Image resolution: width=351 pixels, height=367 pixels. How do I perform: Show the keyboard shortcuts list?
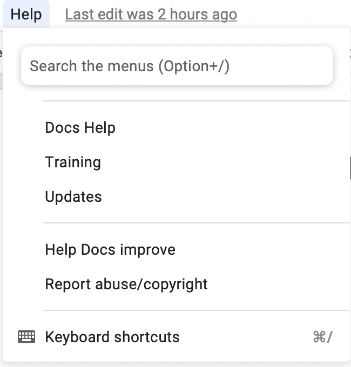tap(177, 337)
